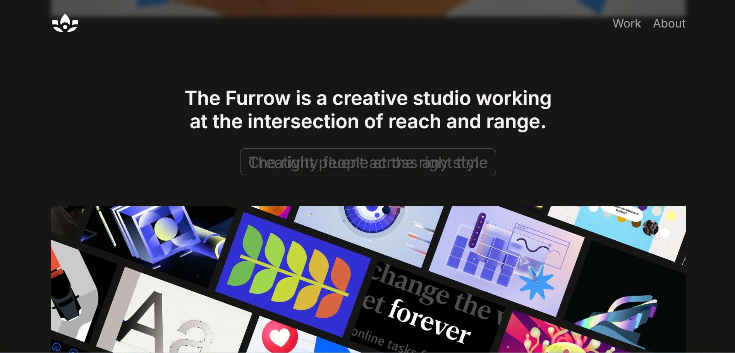Screen dimensions: 735x353
Task: Click the lotus flower logo
Action: click(x=65, y=23)
